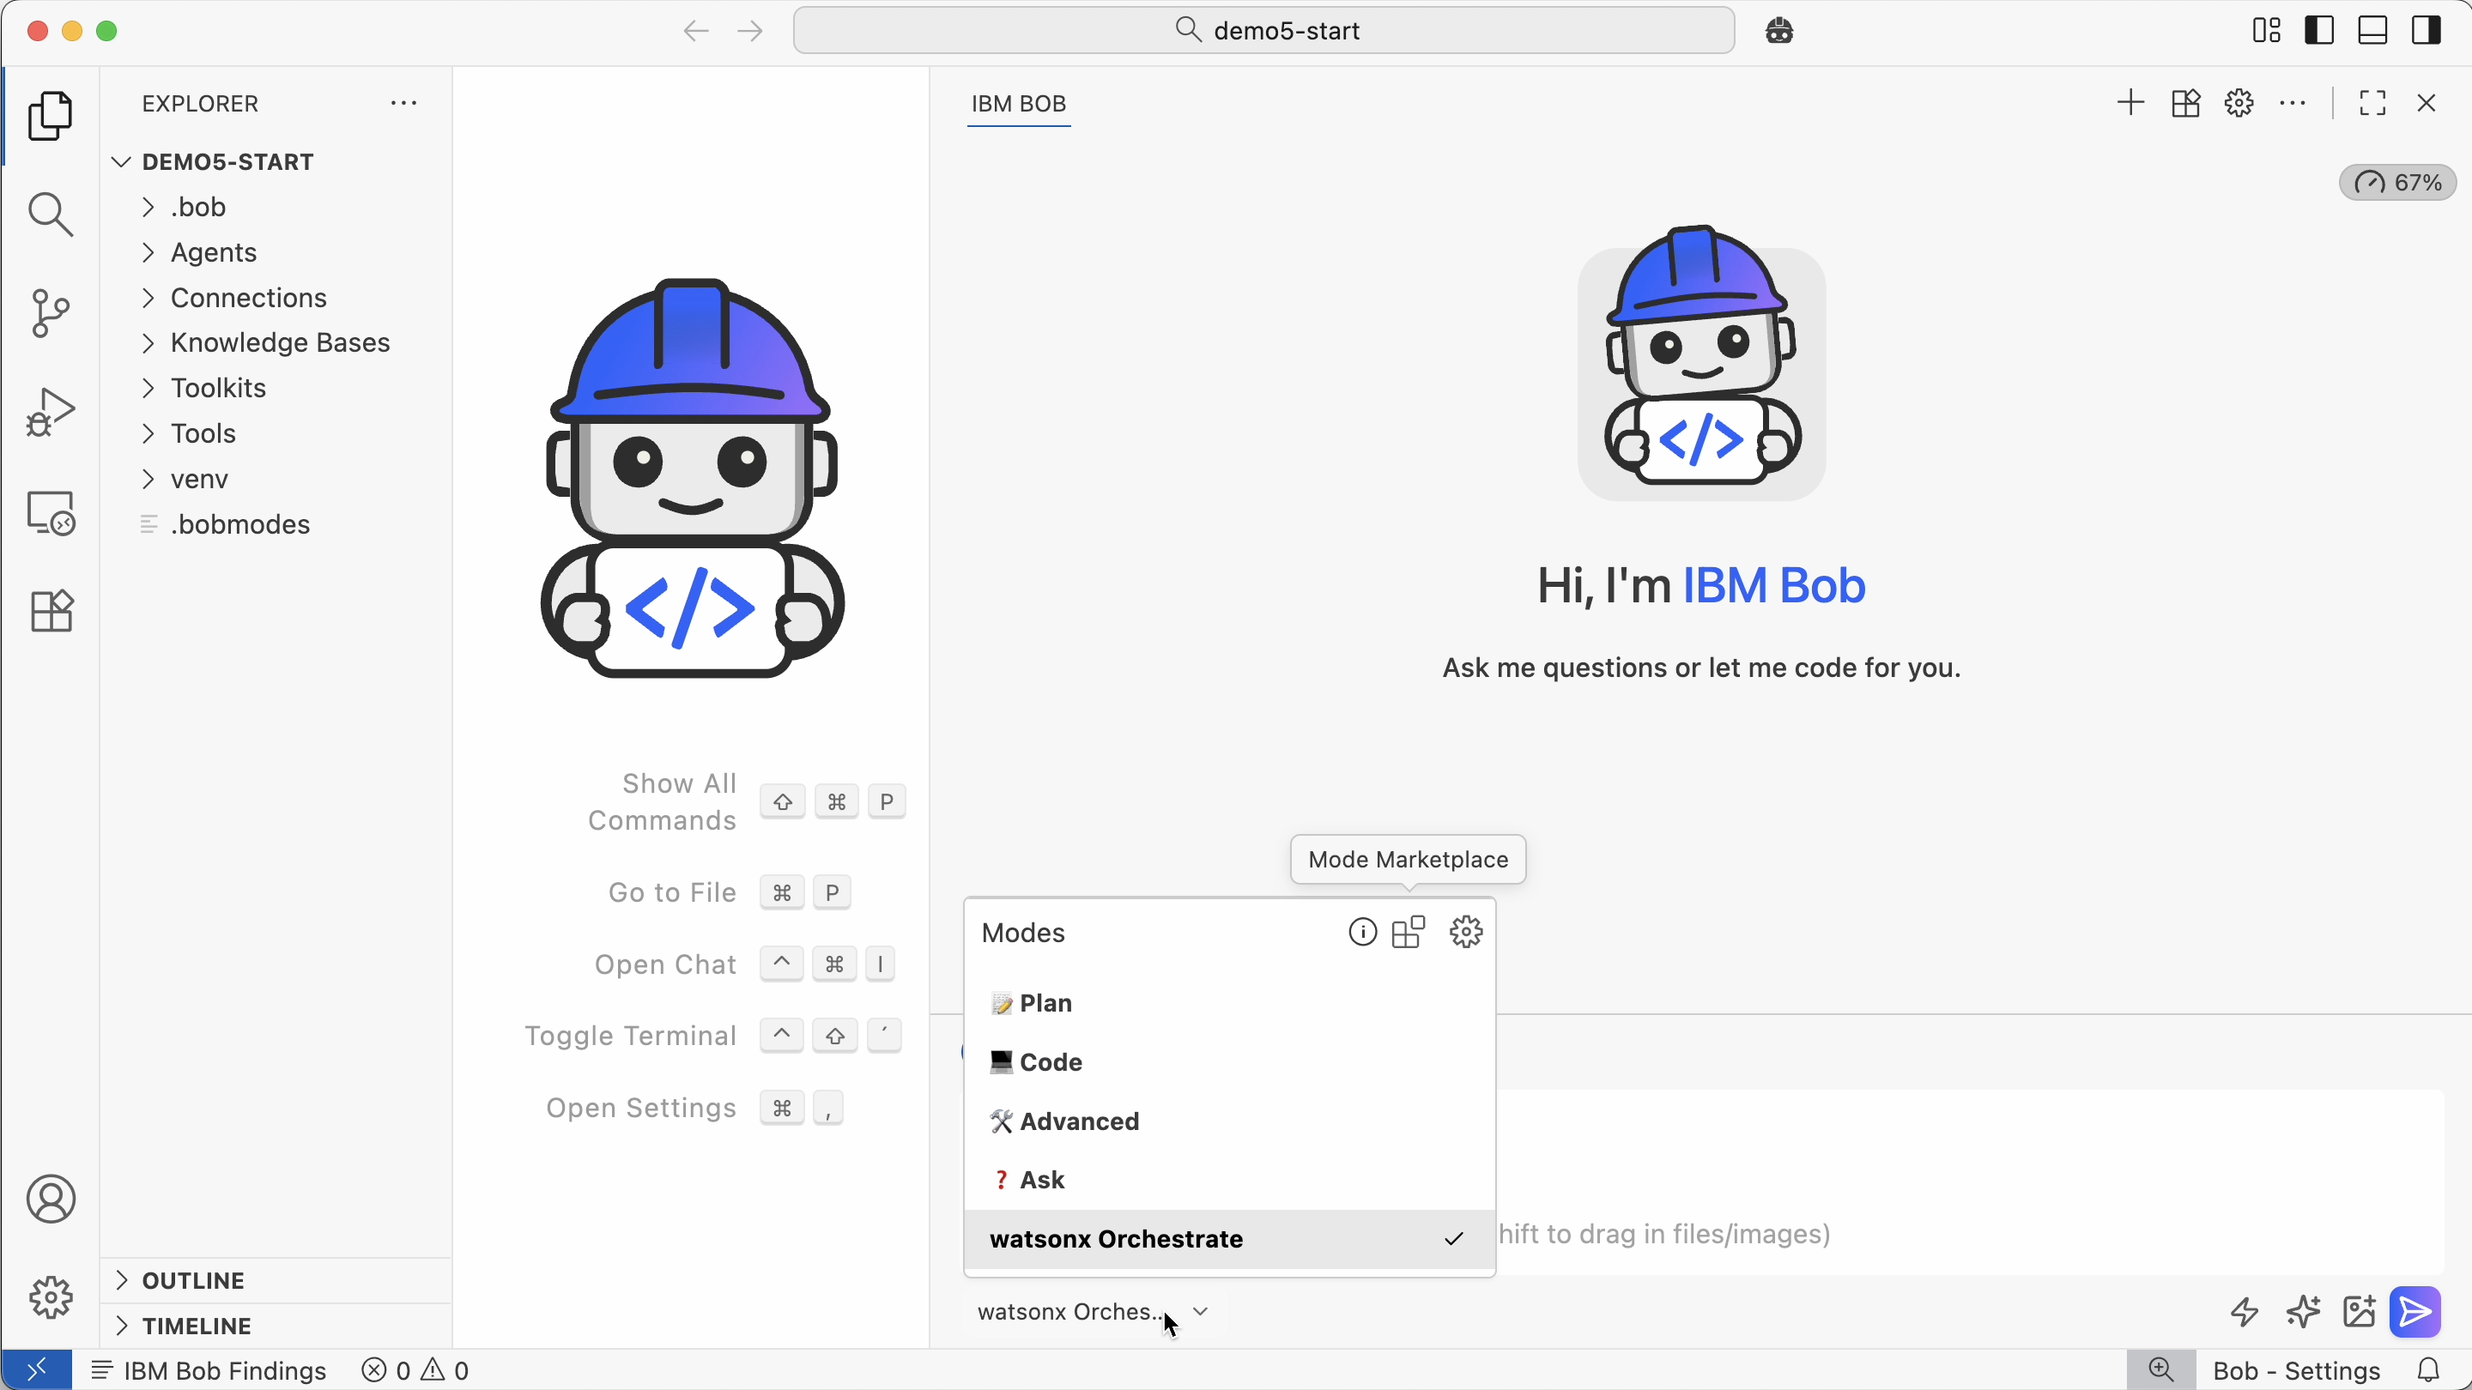2472x1390 pixels.
Task: Select the Plan mode
Action: [x=1046, y=1003]
